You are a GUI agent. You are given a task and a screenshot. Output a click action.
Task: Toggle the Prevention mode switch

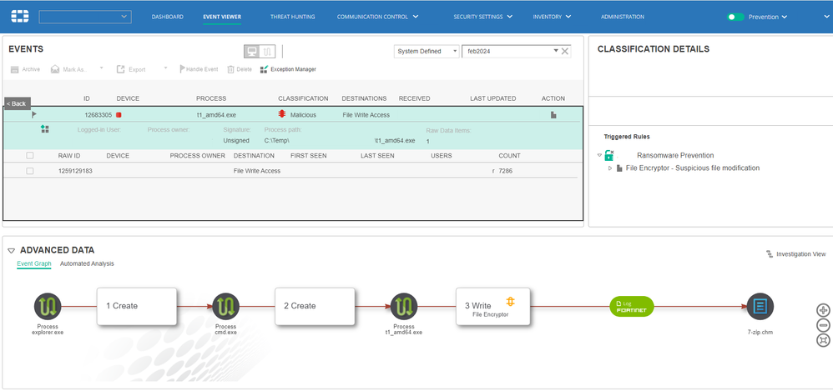pos(735,17)
